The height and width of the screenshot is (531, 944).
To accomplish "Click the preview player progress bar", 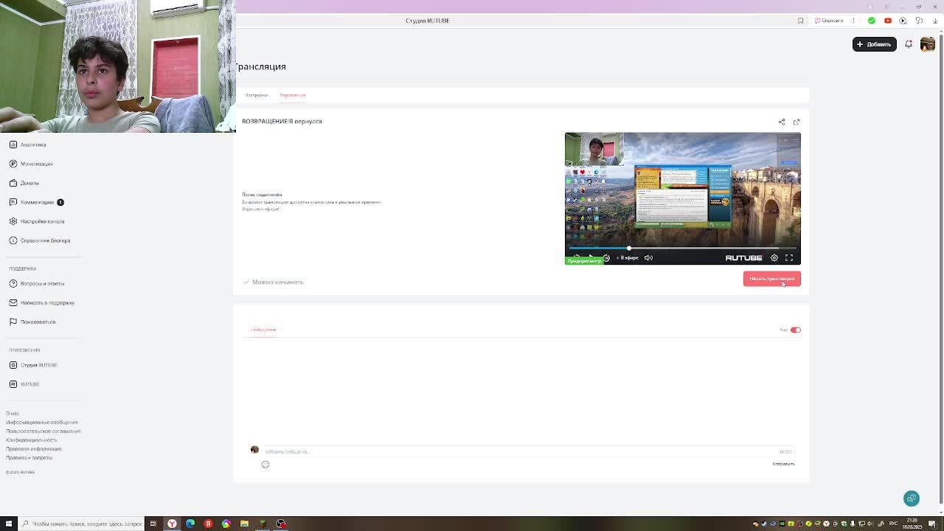I will 682,249.
